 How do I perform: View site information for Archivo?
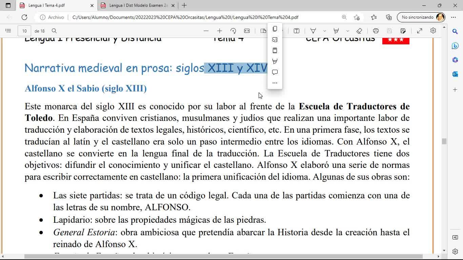pyautogui.click(x=52, y=17)
